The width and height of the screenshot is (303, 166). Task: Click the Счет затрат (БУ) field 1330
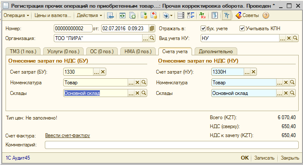pyautogui.click(x=78, y=72)
